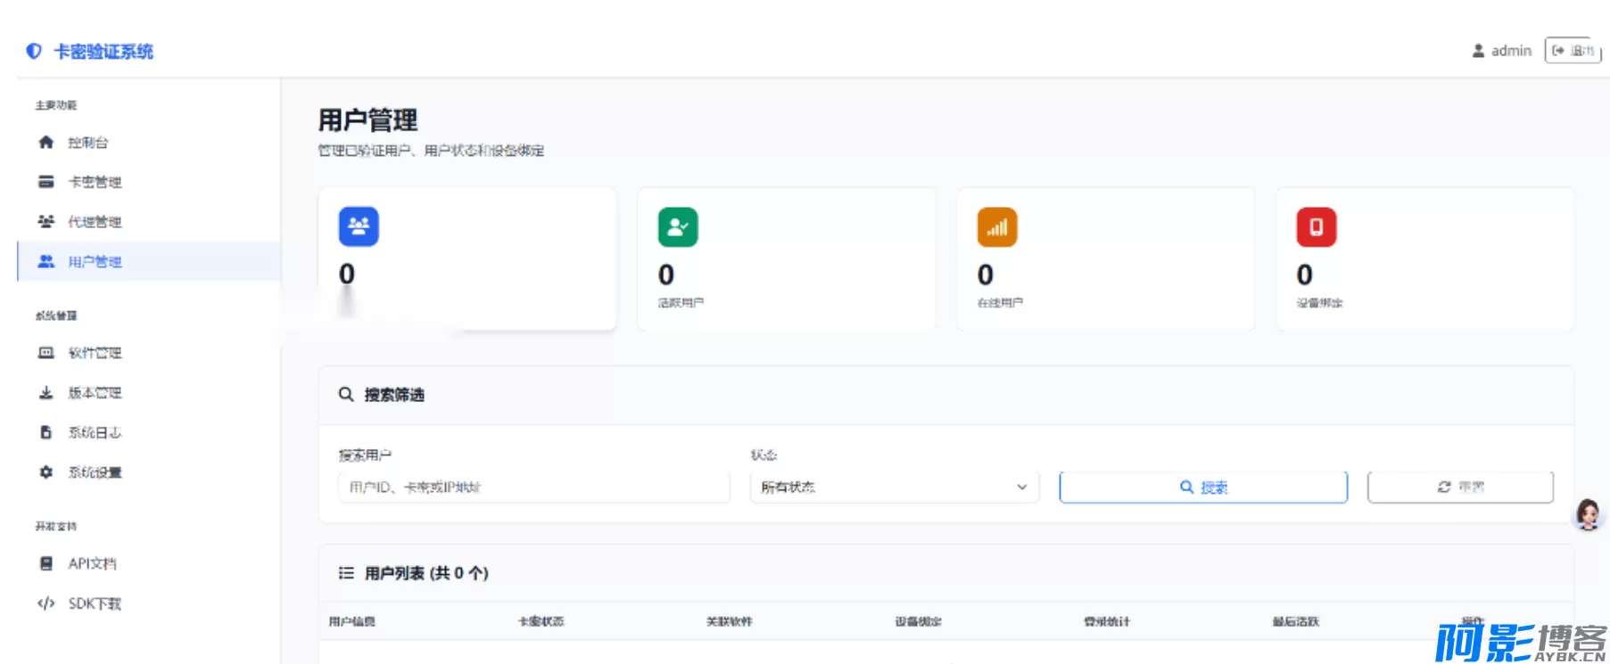
Task: Open 代理管理 sidebar item
Action: 95,222
